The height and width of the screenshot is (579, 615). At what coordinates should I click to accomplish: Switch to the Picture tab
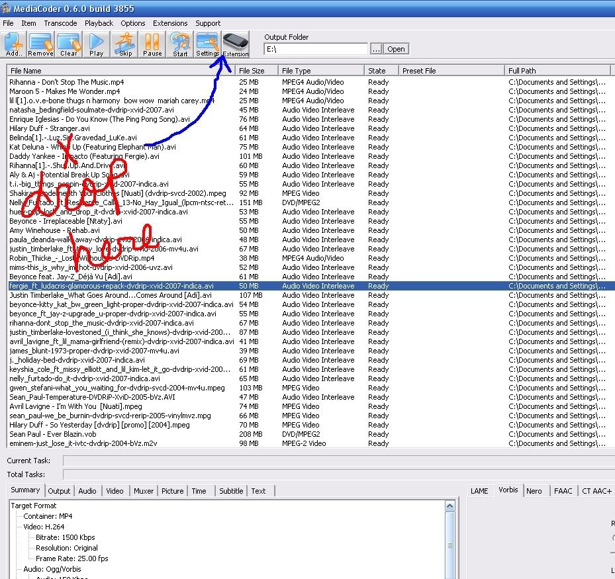tap(173, 491)
